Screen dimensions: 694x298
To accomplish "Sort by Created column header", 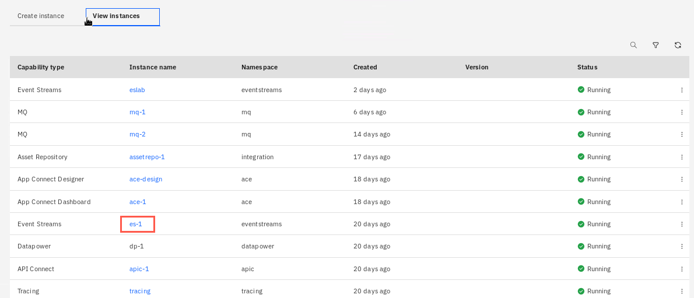I will pos(365,67).
